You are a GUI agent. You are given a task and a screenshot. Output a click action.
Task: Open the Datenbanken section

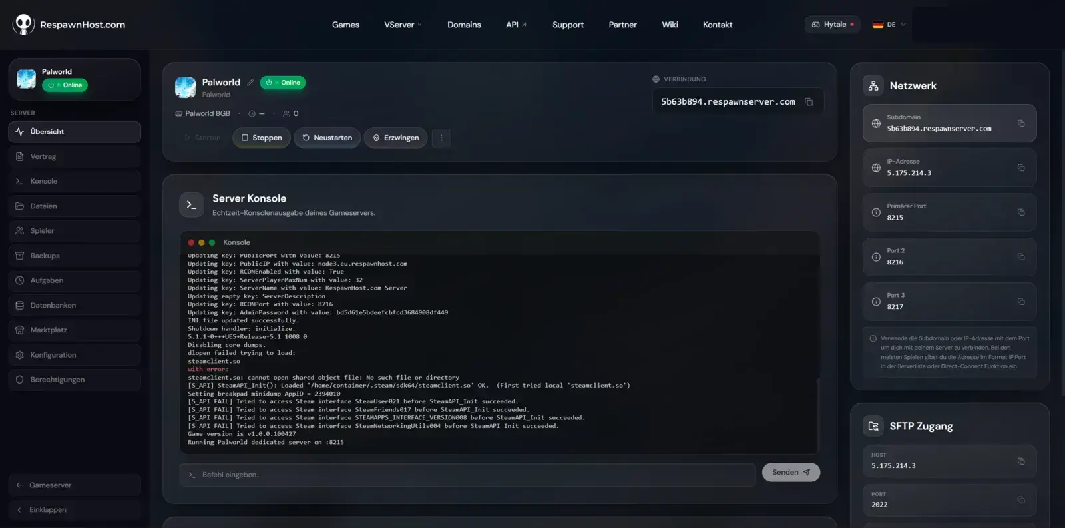pos(75,305)
